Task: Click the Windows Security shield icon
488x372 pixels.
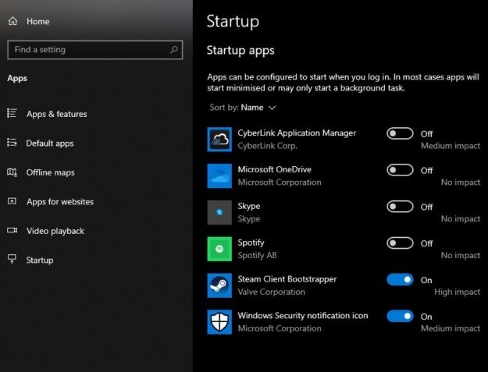Action: click(219, 322)
